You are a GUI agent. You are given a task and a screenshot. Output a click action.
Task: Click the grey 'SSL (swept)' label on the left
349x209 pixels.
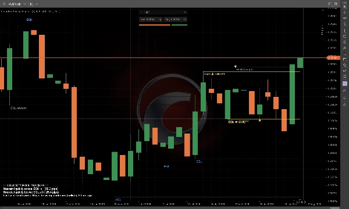(19, 108)
